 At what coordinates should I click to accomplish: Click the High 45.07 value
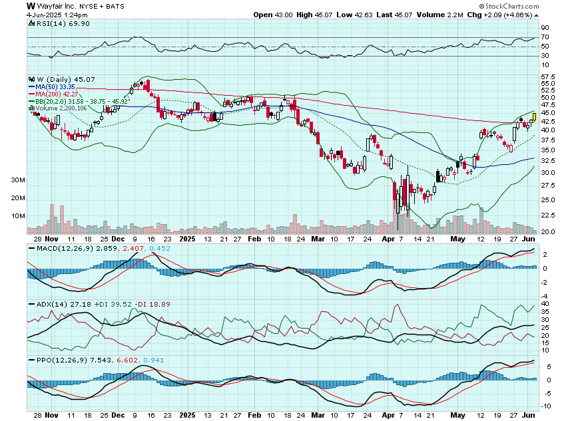tap(314, 15)
